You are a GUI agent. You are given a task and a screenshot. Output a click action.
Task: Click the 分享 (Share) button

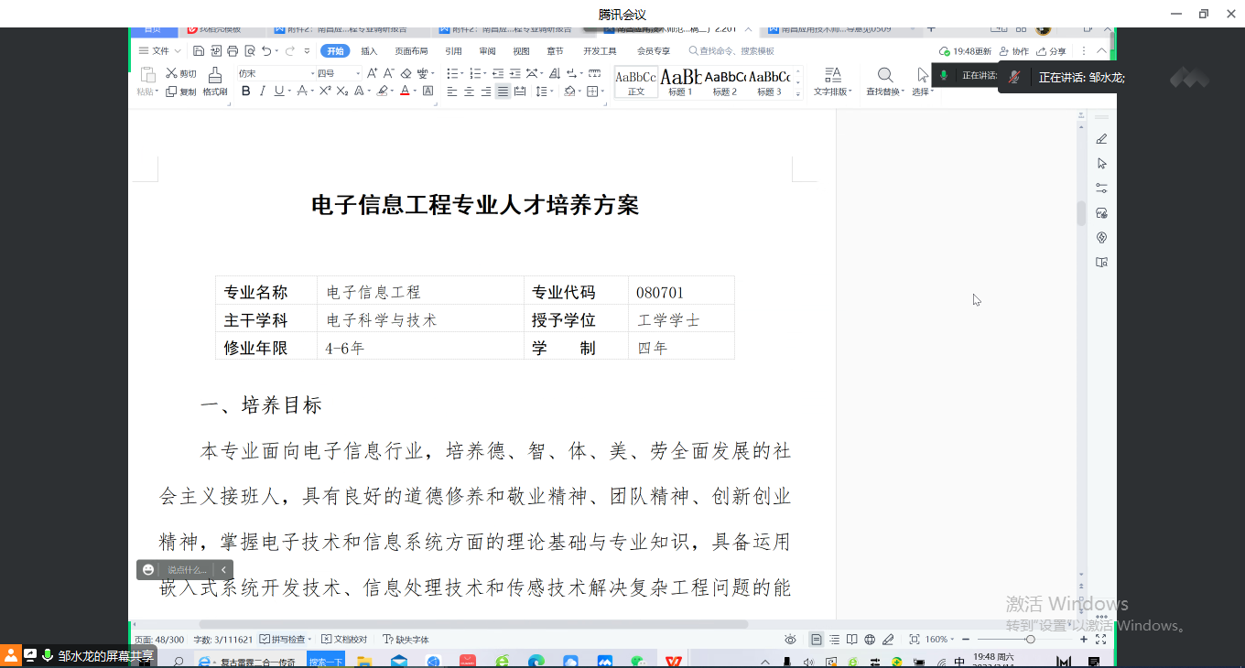[x=1051, y=51]
